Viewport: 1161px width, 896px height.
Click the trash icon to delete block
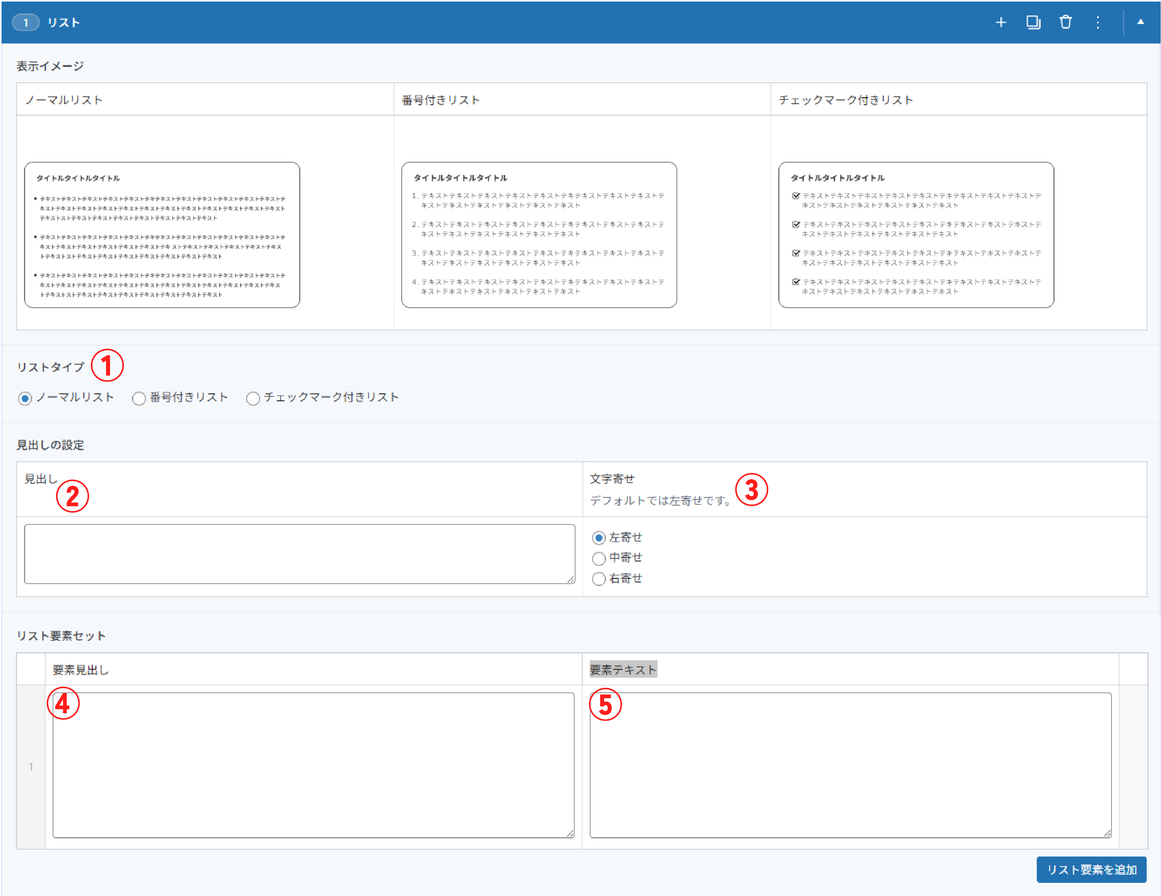[1065, 22]
